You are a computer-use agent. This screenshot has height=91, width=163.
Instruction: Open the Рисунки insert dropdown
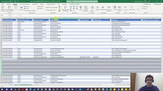21,8
